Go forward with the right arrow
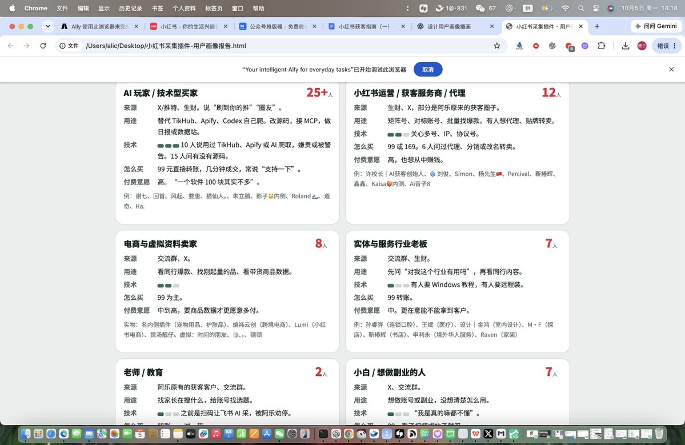685x445 pixels. (27, 46)
